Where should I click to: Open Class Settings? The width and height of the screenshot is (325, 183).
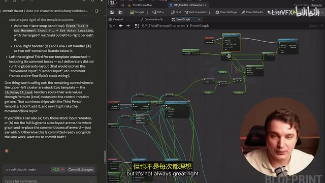(226, 12)
